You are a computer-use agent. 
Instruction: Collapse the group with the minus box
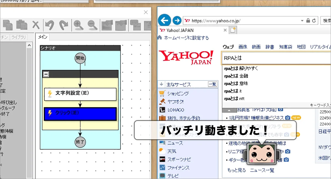tap(46, 74)
